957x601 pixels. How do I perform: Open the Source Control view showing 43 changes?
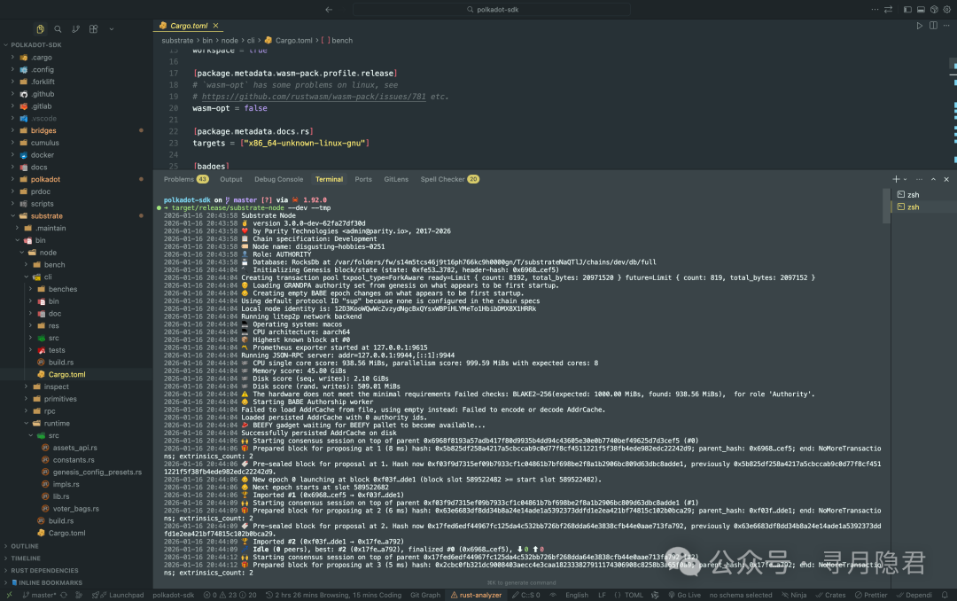point(75,28)
